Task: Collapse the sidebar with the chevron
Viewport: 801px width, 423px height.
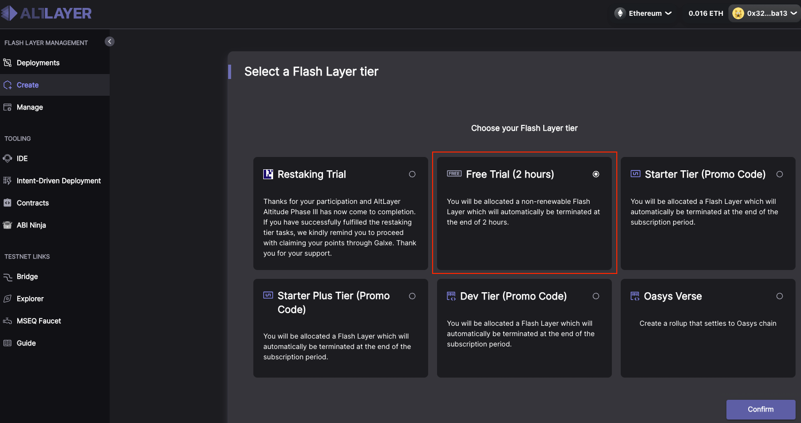Action: [110, 41]
